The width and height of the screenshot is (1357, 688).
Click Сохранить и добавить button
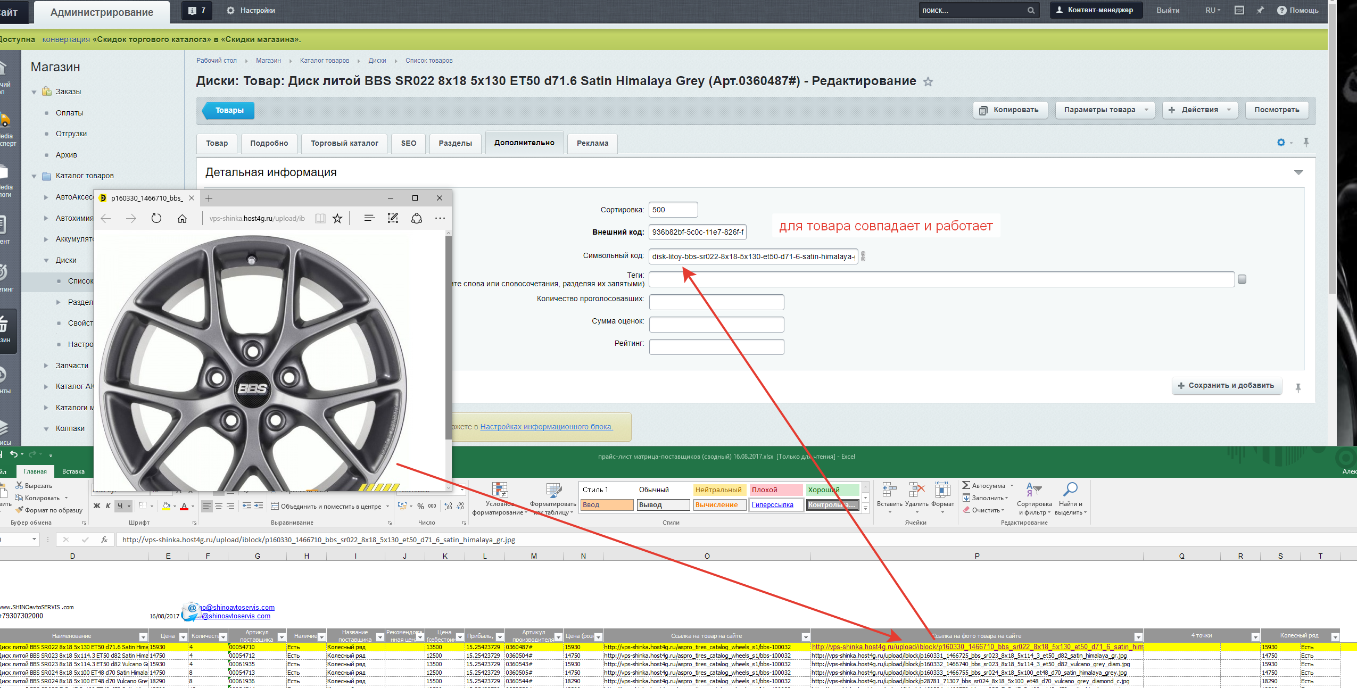click(1227, 386)
